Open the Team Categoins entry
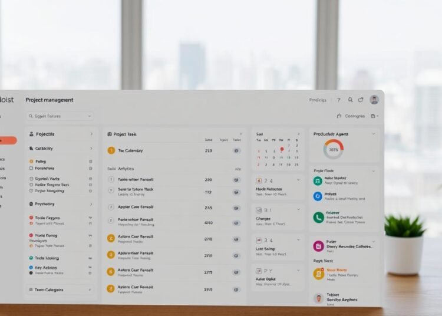Screen dimensions: 442x316 pos(60,289)
